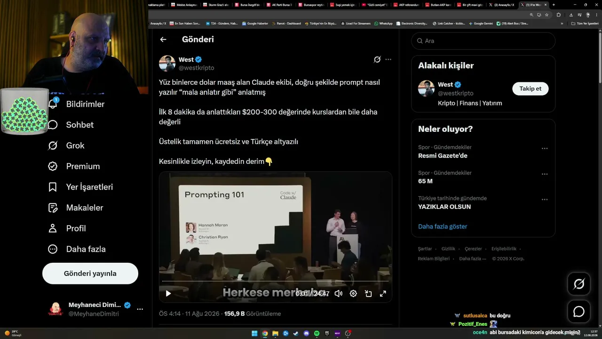This screenshot has height=339, width=602.
Task: Open the Google Haberler bookmark
Action: click(x=255, y=24)
